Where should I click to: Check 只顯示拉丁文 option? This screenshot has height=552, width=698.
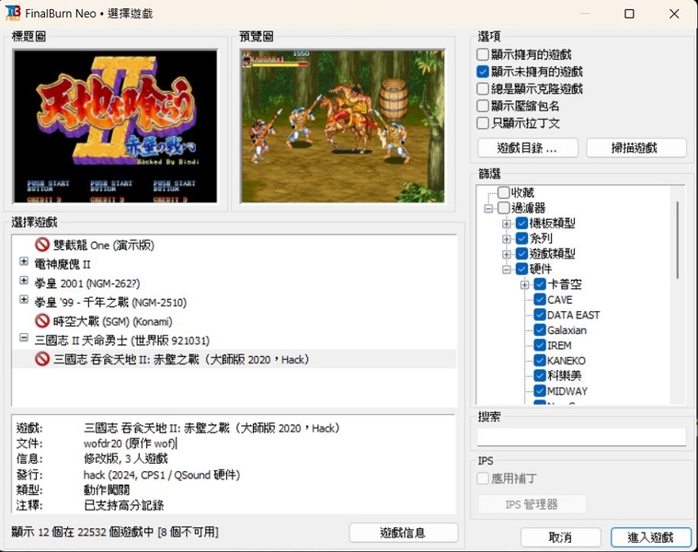(x=483, y=123)
